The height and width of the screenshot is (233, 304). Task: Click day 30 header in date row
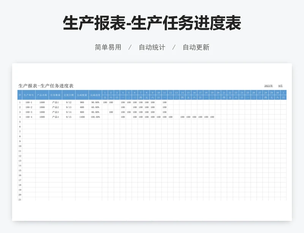click(x=277, y=92)
